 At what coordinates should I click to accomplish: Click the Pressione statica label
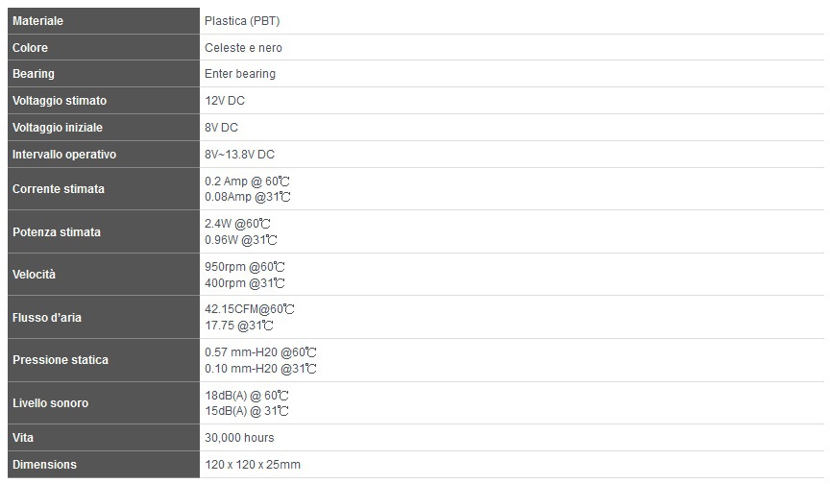(x=61, y=360)
